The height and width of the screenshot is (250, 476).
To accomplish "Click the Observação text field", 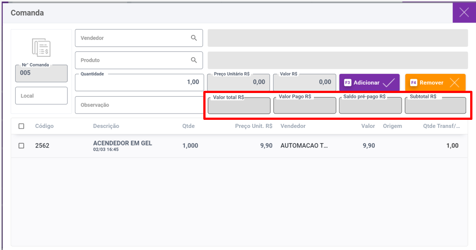I will click(139, 105).
